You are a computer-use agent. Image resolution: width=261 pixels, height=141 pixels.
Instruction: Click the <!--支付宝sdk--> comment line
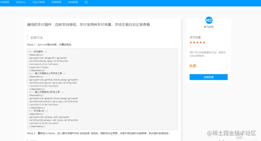(x=38, y=111)
